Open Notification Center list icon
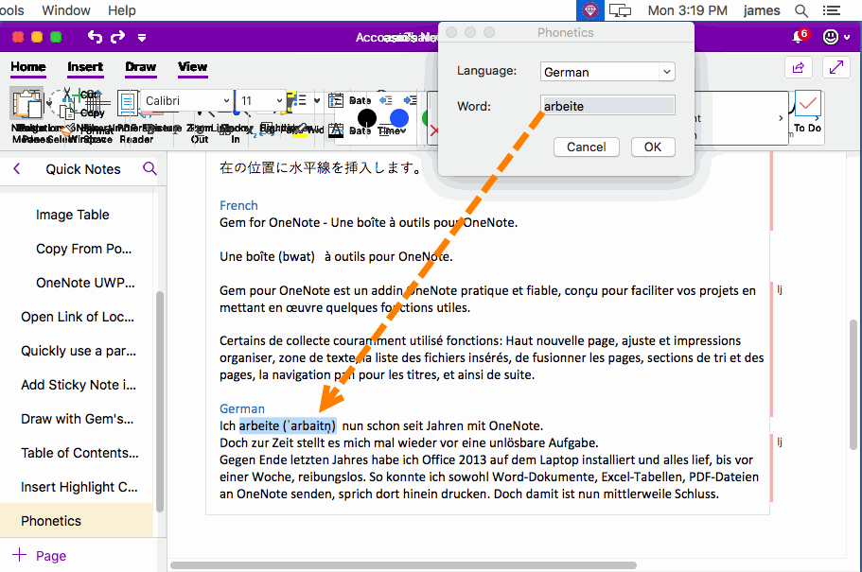The image size is (862, 572). pyautogui.click(x=831, y=10)
